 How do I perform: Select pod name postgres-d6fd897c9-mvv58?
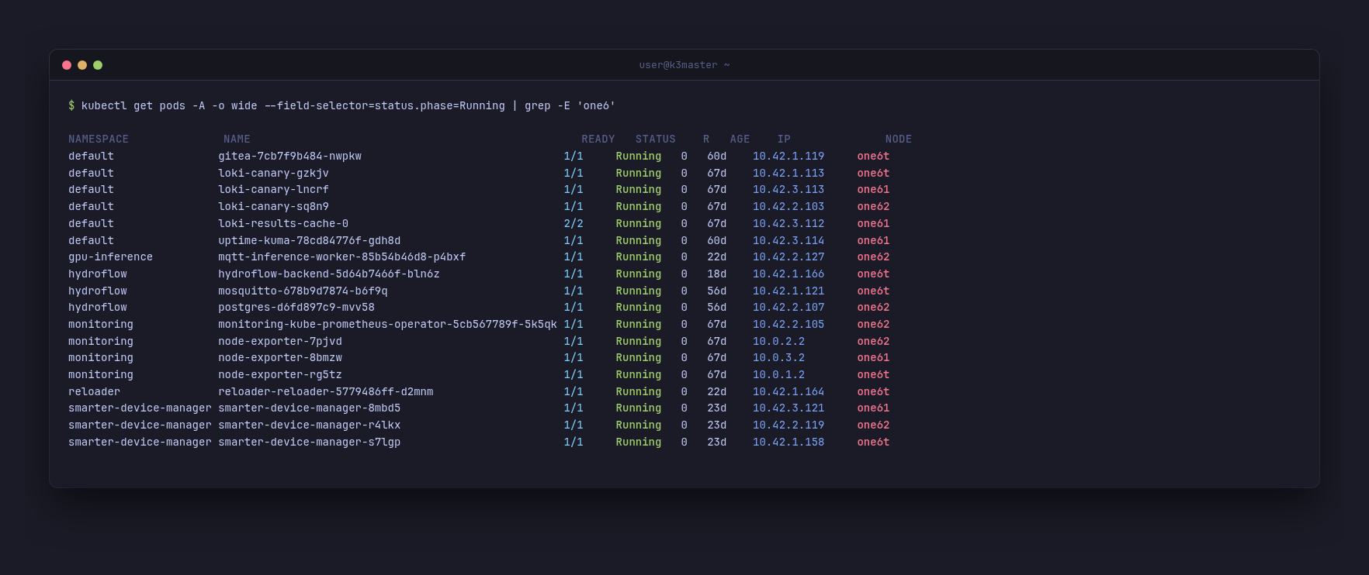click(296, 308)
